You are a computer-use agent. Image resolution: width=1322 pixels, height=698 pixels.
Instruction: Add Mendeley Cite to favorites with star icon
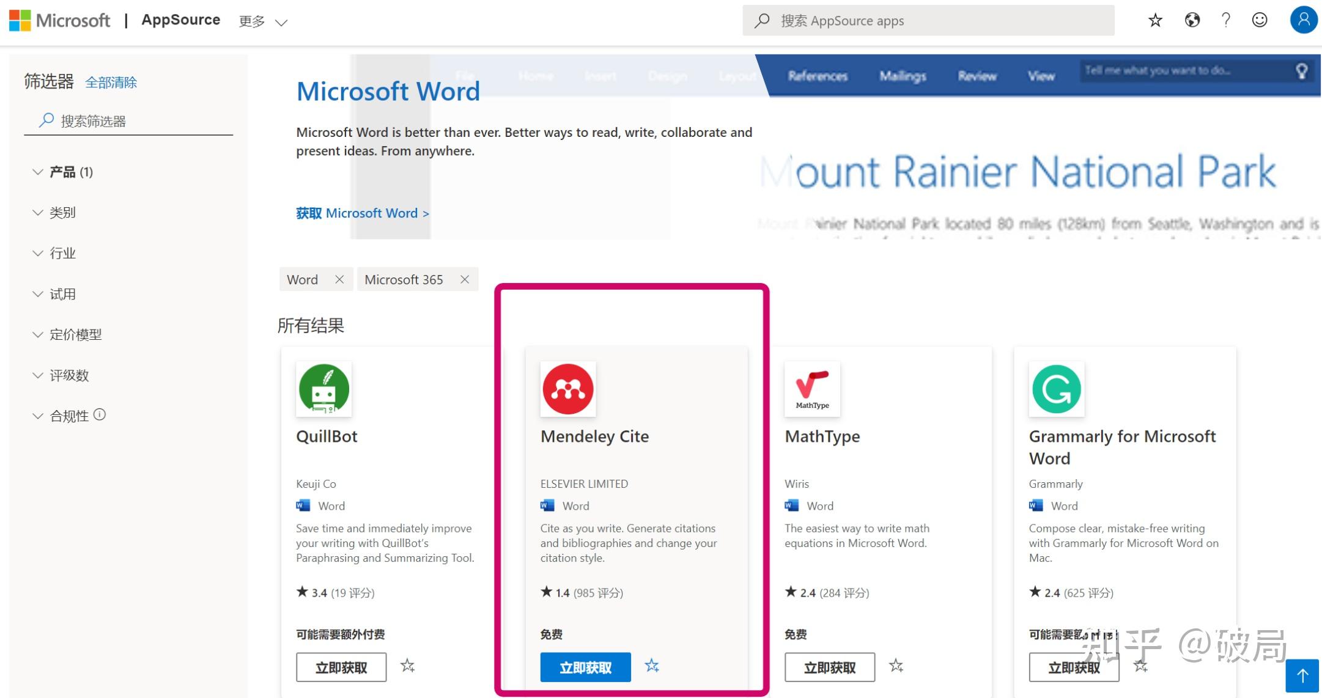[652, 666]
